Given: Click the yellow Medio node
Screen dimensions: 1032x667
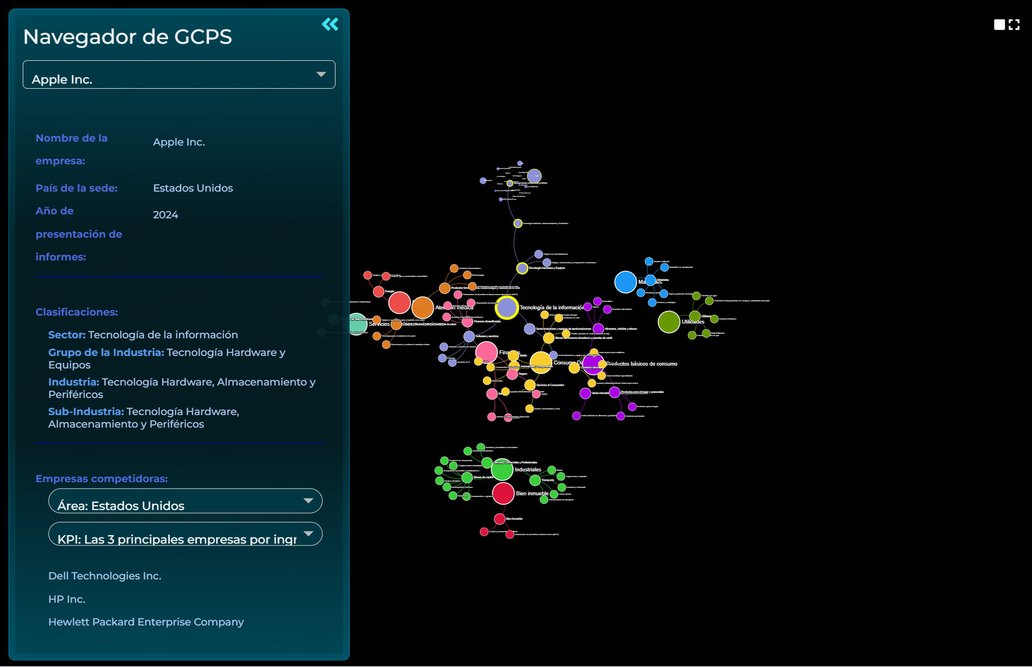Looking at the screenshot, I should pyautogui.click(x=513, y=356).
